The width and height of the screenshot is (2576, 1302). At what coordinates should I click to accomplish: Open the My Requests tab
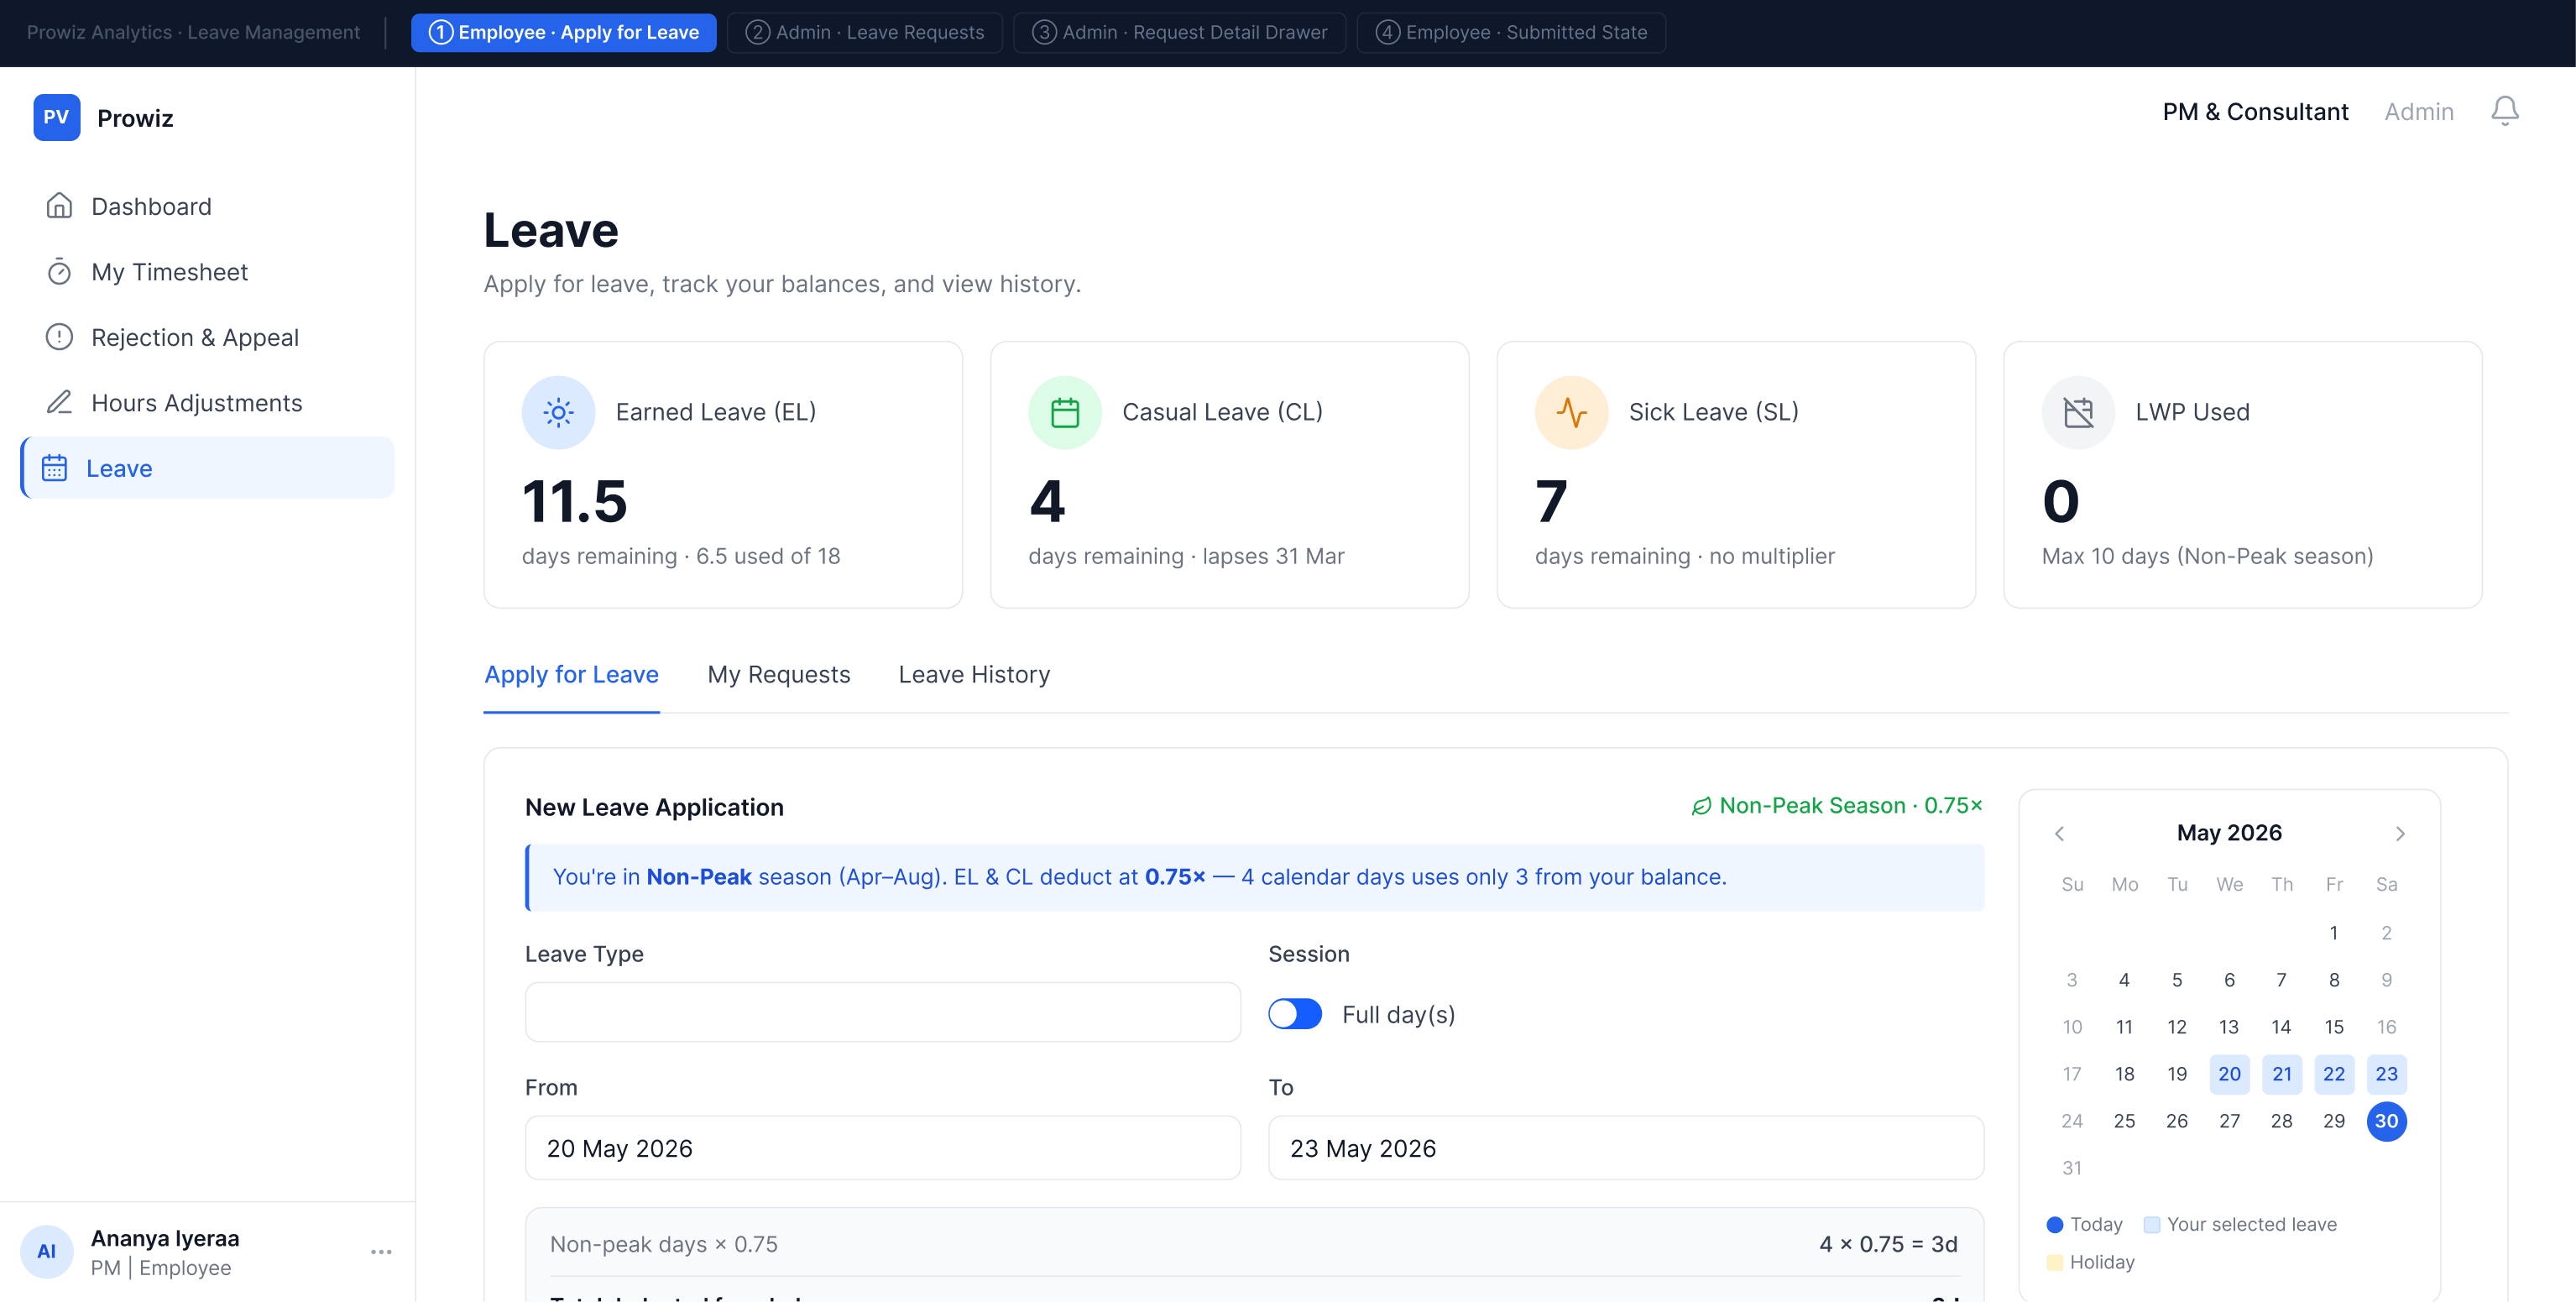coord(778,675)
